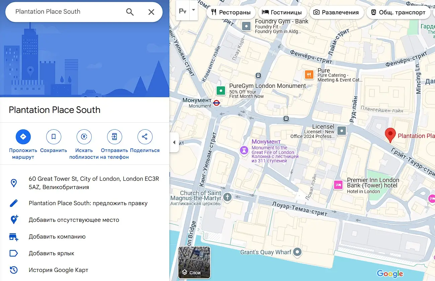Click Plantation Place South: предложить правку
The image size is (435, 281).
click(88, 203)
